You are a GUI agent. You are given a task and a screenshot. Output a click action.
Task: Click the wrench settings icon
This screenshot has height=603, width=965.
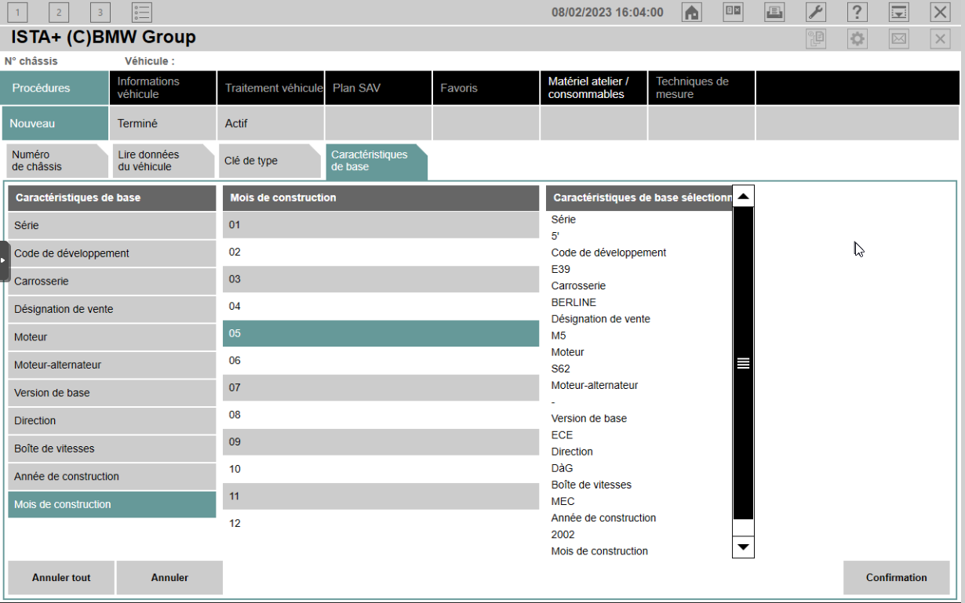pyautogui.click(x=816, y=12)
